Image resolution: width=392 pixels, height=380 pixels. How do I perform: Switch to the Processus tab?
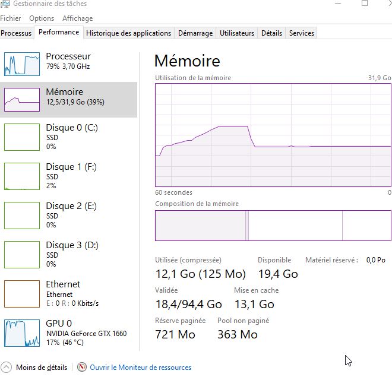click(x=17, y=33)
